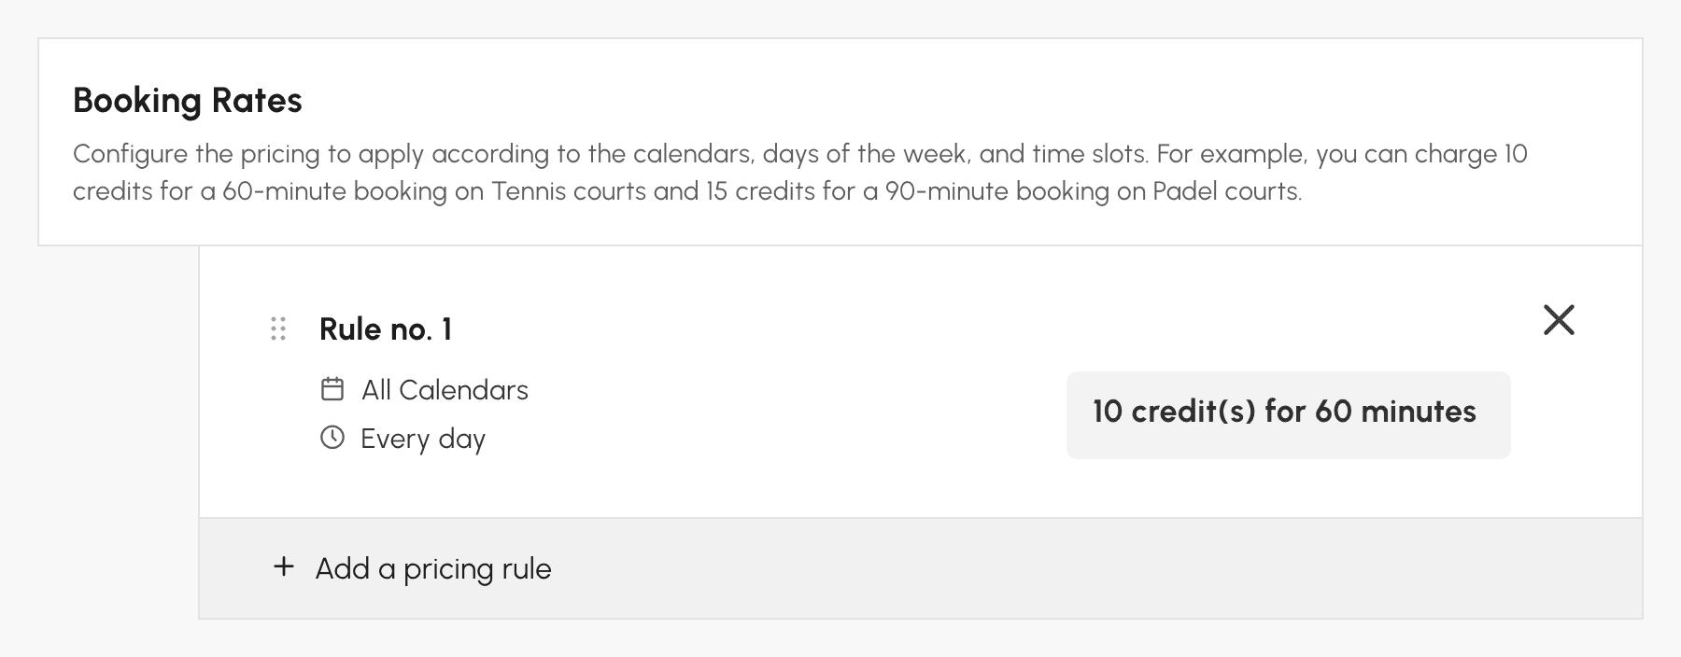Image resolution: width=1681 pixels, height=657 pixels.
Task: Select the Rule no. 1 title
Action: (386, 328)
